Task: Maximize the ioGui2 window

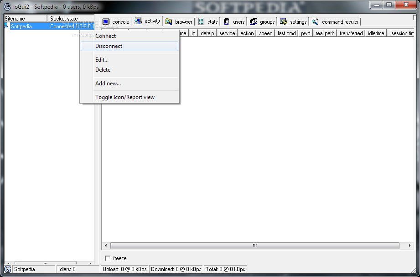Action: (389, 4)
